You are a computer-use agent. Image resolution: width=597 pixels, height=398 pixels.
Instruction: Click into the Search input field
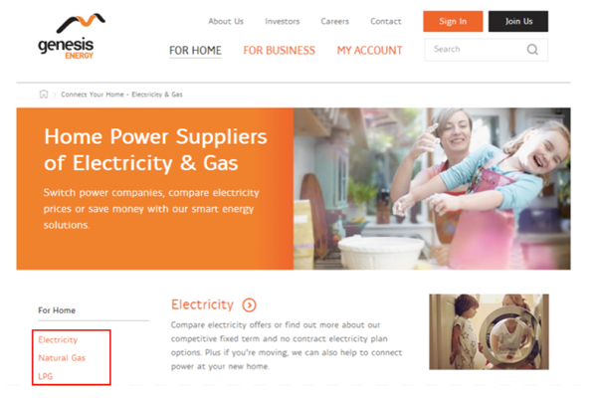point(486,50)
